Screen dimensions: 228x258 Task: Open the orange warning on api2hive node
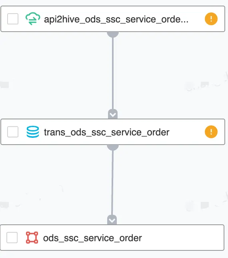click(211, 19)
